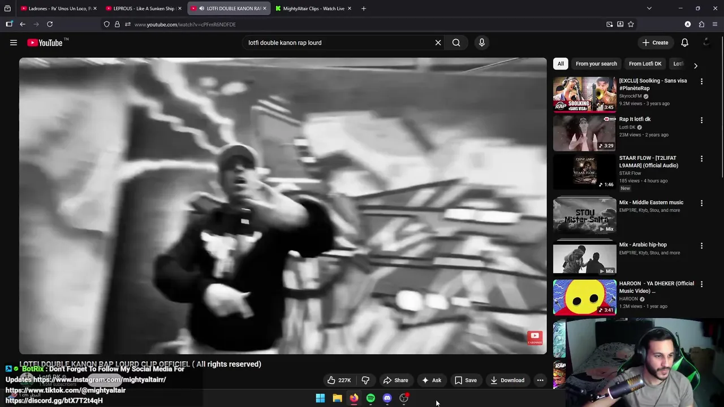Click the video title text

click(140, 364)
